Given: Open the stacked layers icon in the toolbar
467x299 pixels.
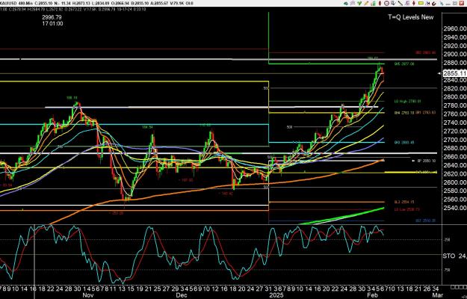Looking at the screenshot, I should [353, 3].
